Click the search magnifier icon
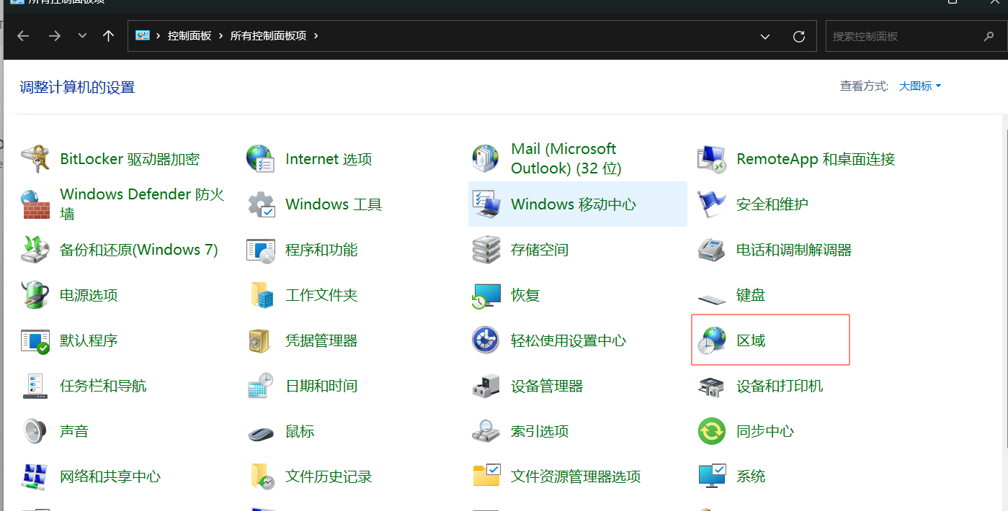The image size is (1008, 511). [989, 36]
